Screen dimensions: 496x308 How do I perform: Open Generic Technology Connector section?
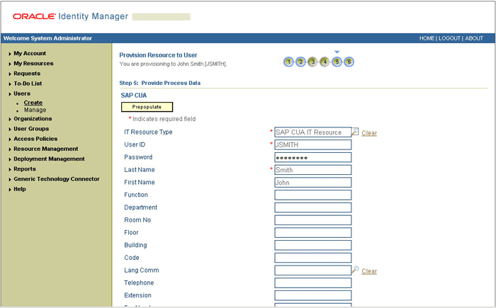[x=57, y=179]
